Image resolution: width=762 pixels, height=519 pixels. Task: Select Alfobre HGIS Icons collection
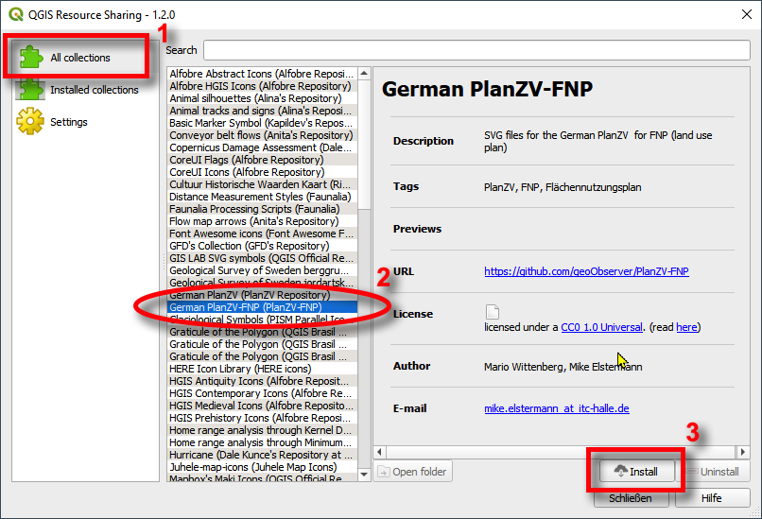[263, 86]
